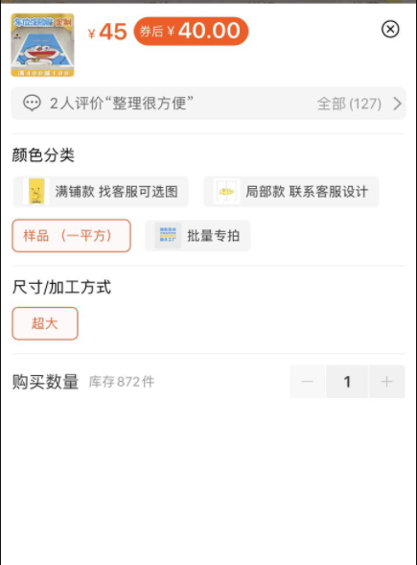
Task: Edit the quantity field showing 1
Action: click(x=347, y=382)
